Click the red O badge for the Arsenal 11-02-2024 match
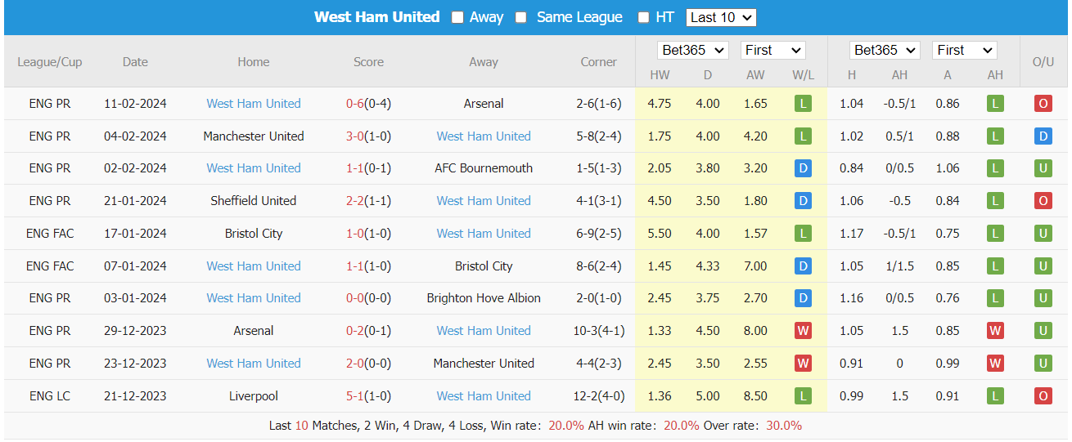Screen dimensions: 1072x442 click(x=1043, y=104)
